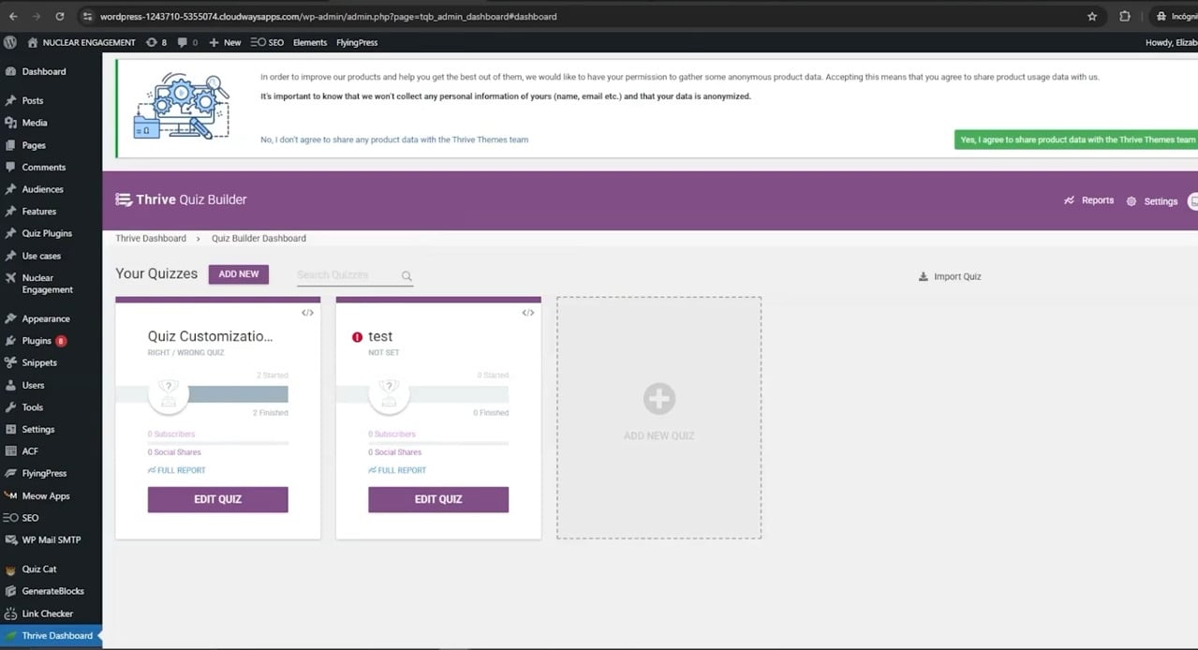Click the browser back arrow
Image resolution: width=1198 pixels, height=650 pixels.
pos(13,16)
